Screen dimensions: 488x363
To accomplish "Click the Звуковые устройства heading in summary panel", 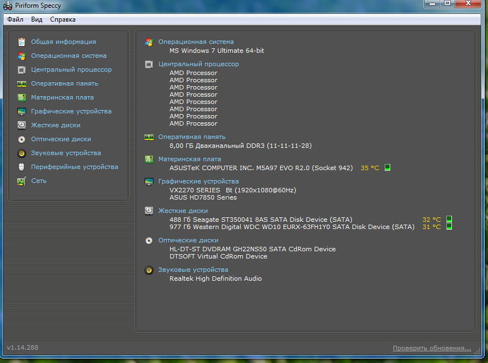I will coord(193,270).
